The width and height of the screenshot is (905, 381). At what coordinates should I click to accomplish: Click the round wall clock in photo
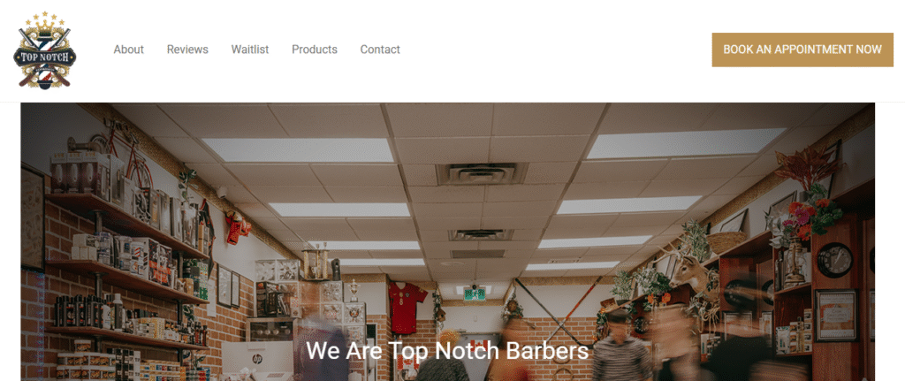click(x=834, y=261)
